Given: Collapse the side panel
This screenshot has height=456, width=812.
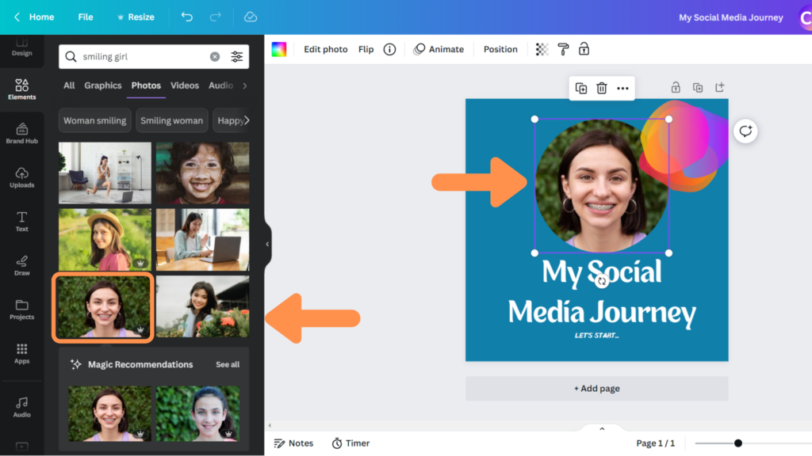Looking at the screenshot, I should click(267, 244).
